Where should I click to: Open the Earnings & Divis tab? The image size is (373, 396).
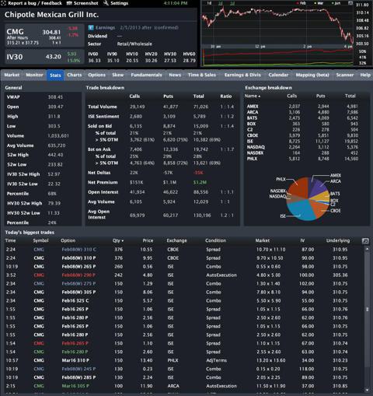tap(242, 75)
